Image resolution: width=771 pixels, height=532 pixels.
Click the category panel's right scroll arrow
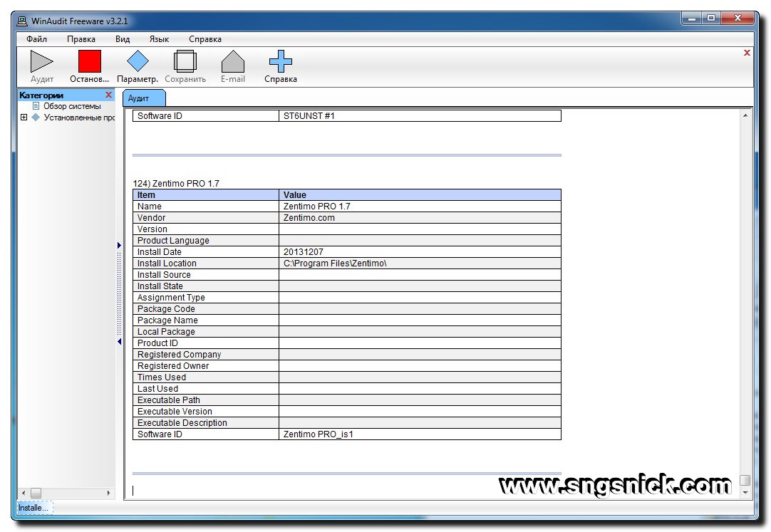tap(109, 493)
